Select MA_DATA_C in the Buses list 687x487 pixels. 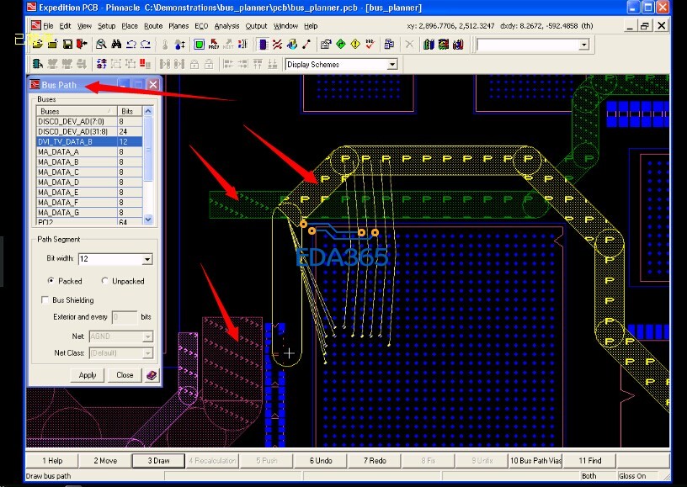tap(59, 172)
